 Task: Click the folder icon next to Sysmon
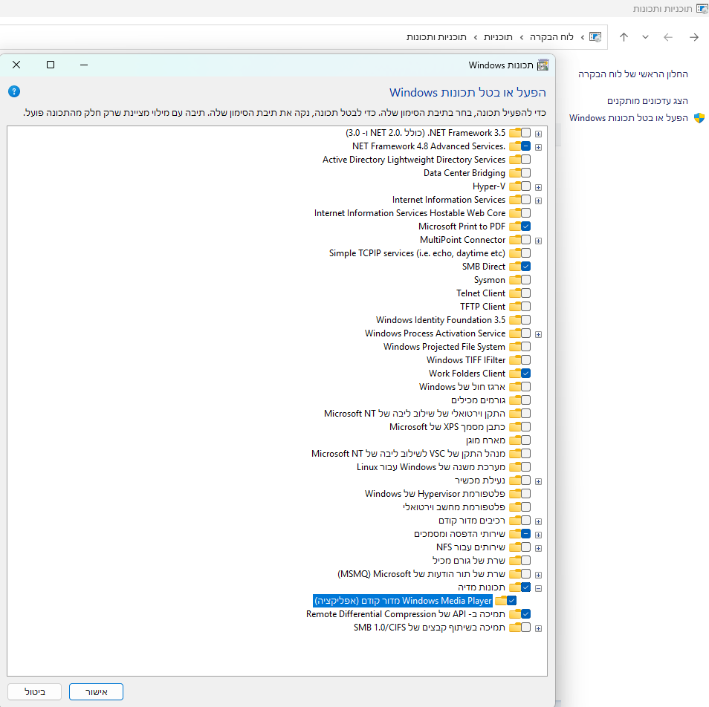(x=514, y=280)
